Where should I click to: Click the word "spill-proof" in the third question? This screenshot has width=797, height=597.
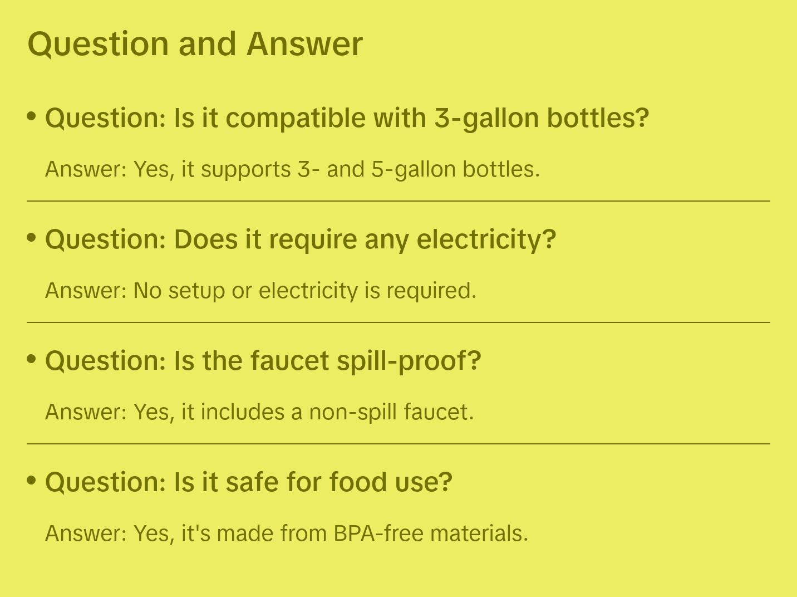(409, 361)
